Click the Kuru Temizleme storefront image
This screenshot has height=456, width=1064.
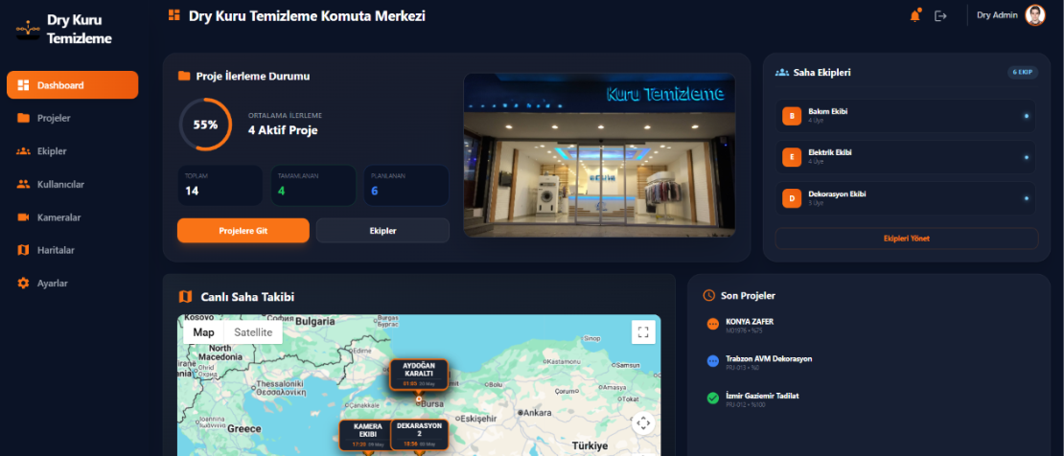click(599, 155)
